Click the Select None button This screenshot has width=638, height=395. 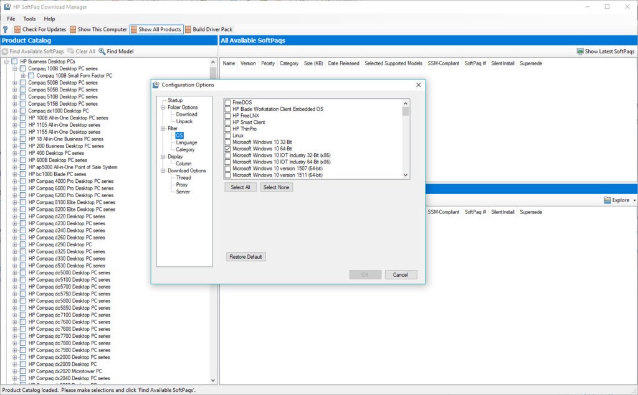[276, 187]
